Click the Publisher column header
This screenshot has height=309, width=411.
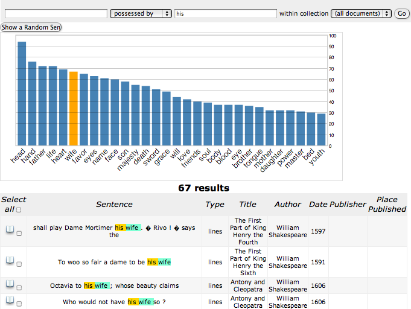point(348,205)
